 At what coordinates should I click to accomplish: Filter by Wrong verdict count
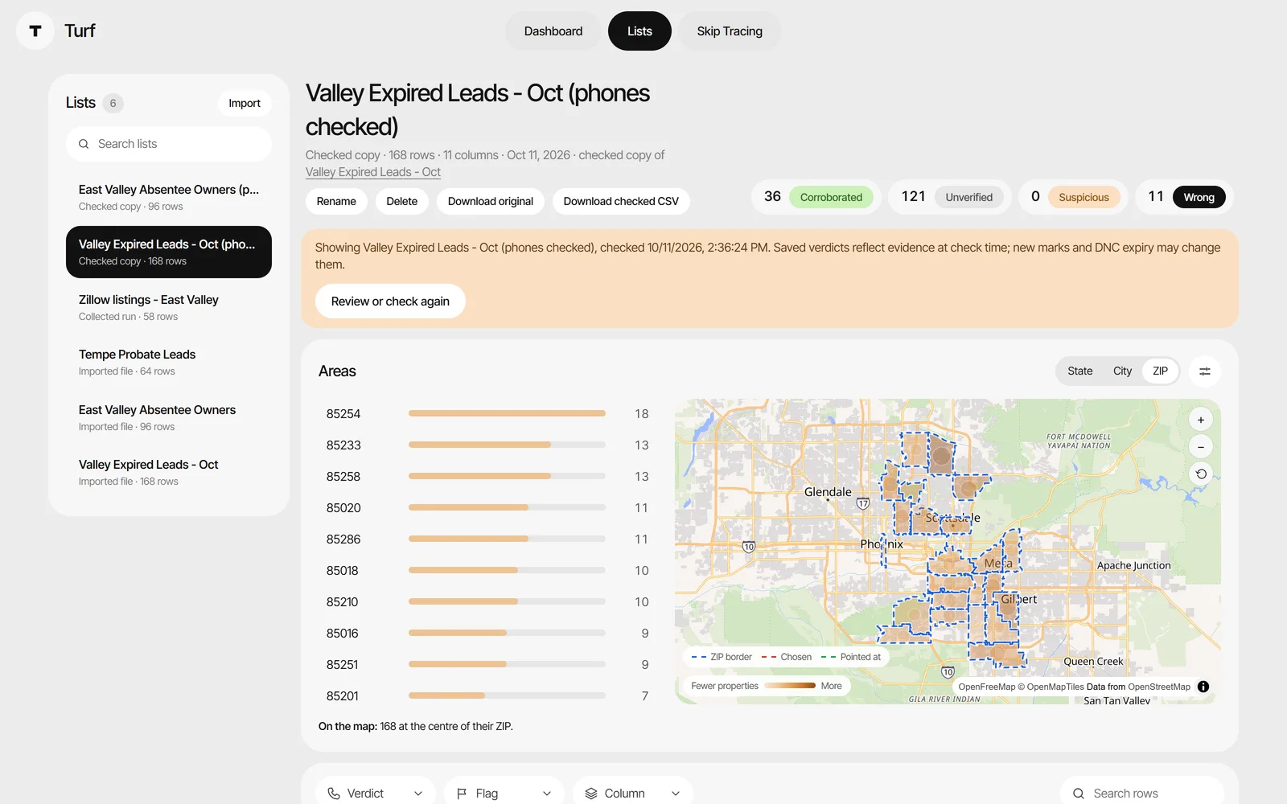[1185, 197]
